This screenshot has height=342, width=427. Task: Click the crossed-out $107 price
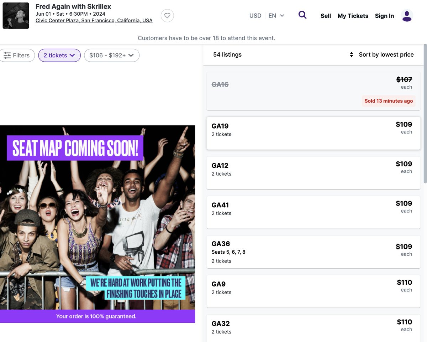[x=404, y=79]
